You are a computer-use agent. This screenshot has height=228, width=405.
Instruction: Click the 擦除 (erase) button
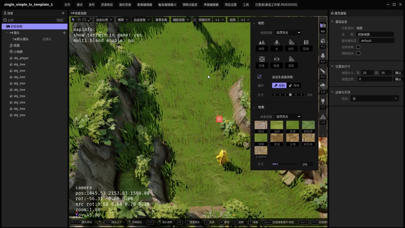[294, 85]
